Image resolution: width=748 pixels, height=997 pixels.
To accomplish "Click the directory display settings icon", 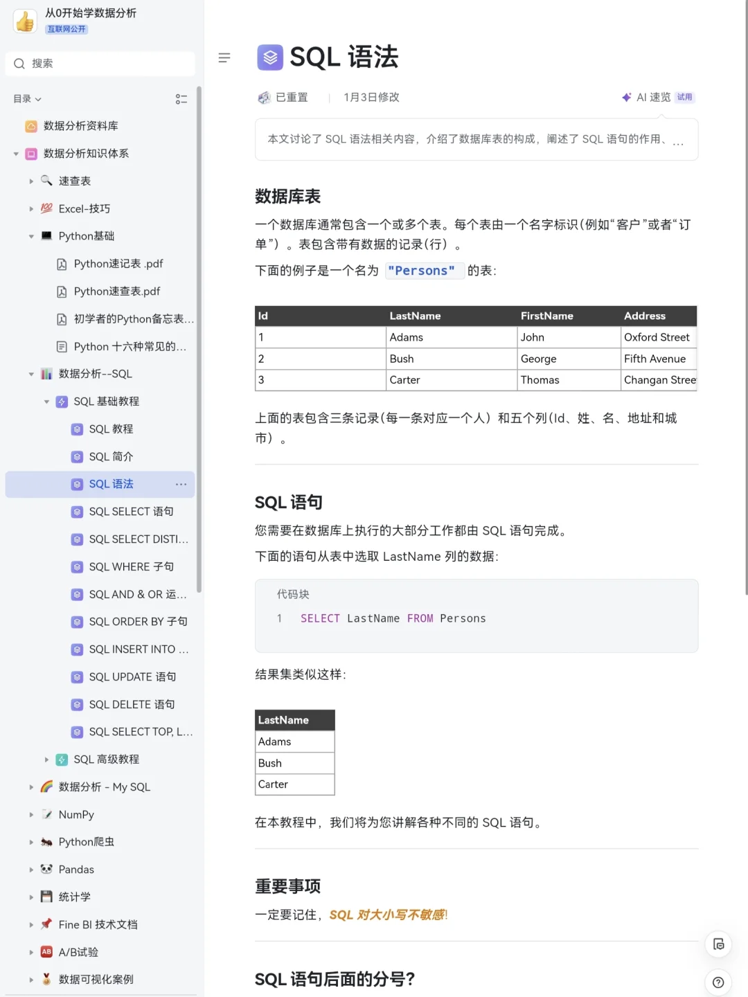I will (x=181, y=99).
